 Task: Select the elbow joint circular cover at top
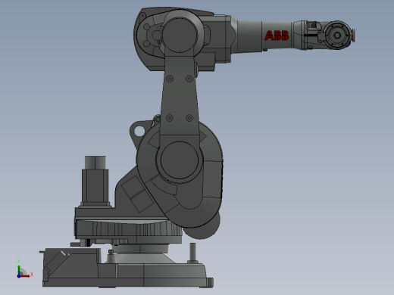coord(180,35)
